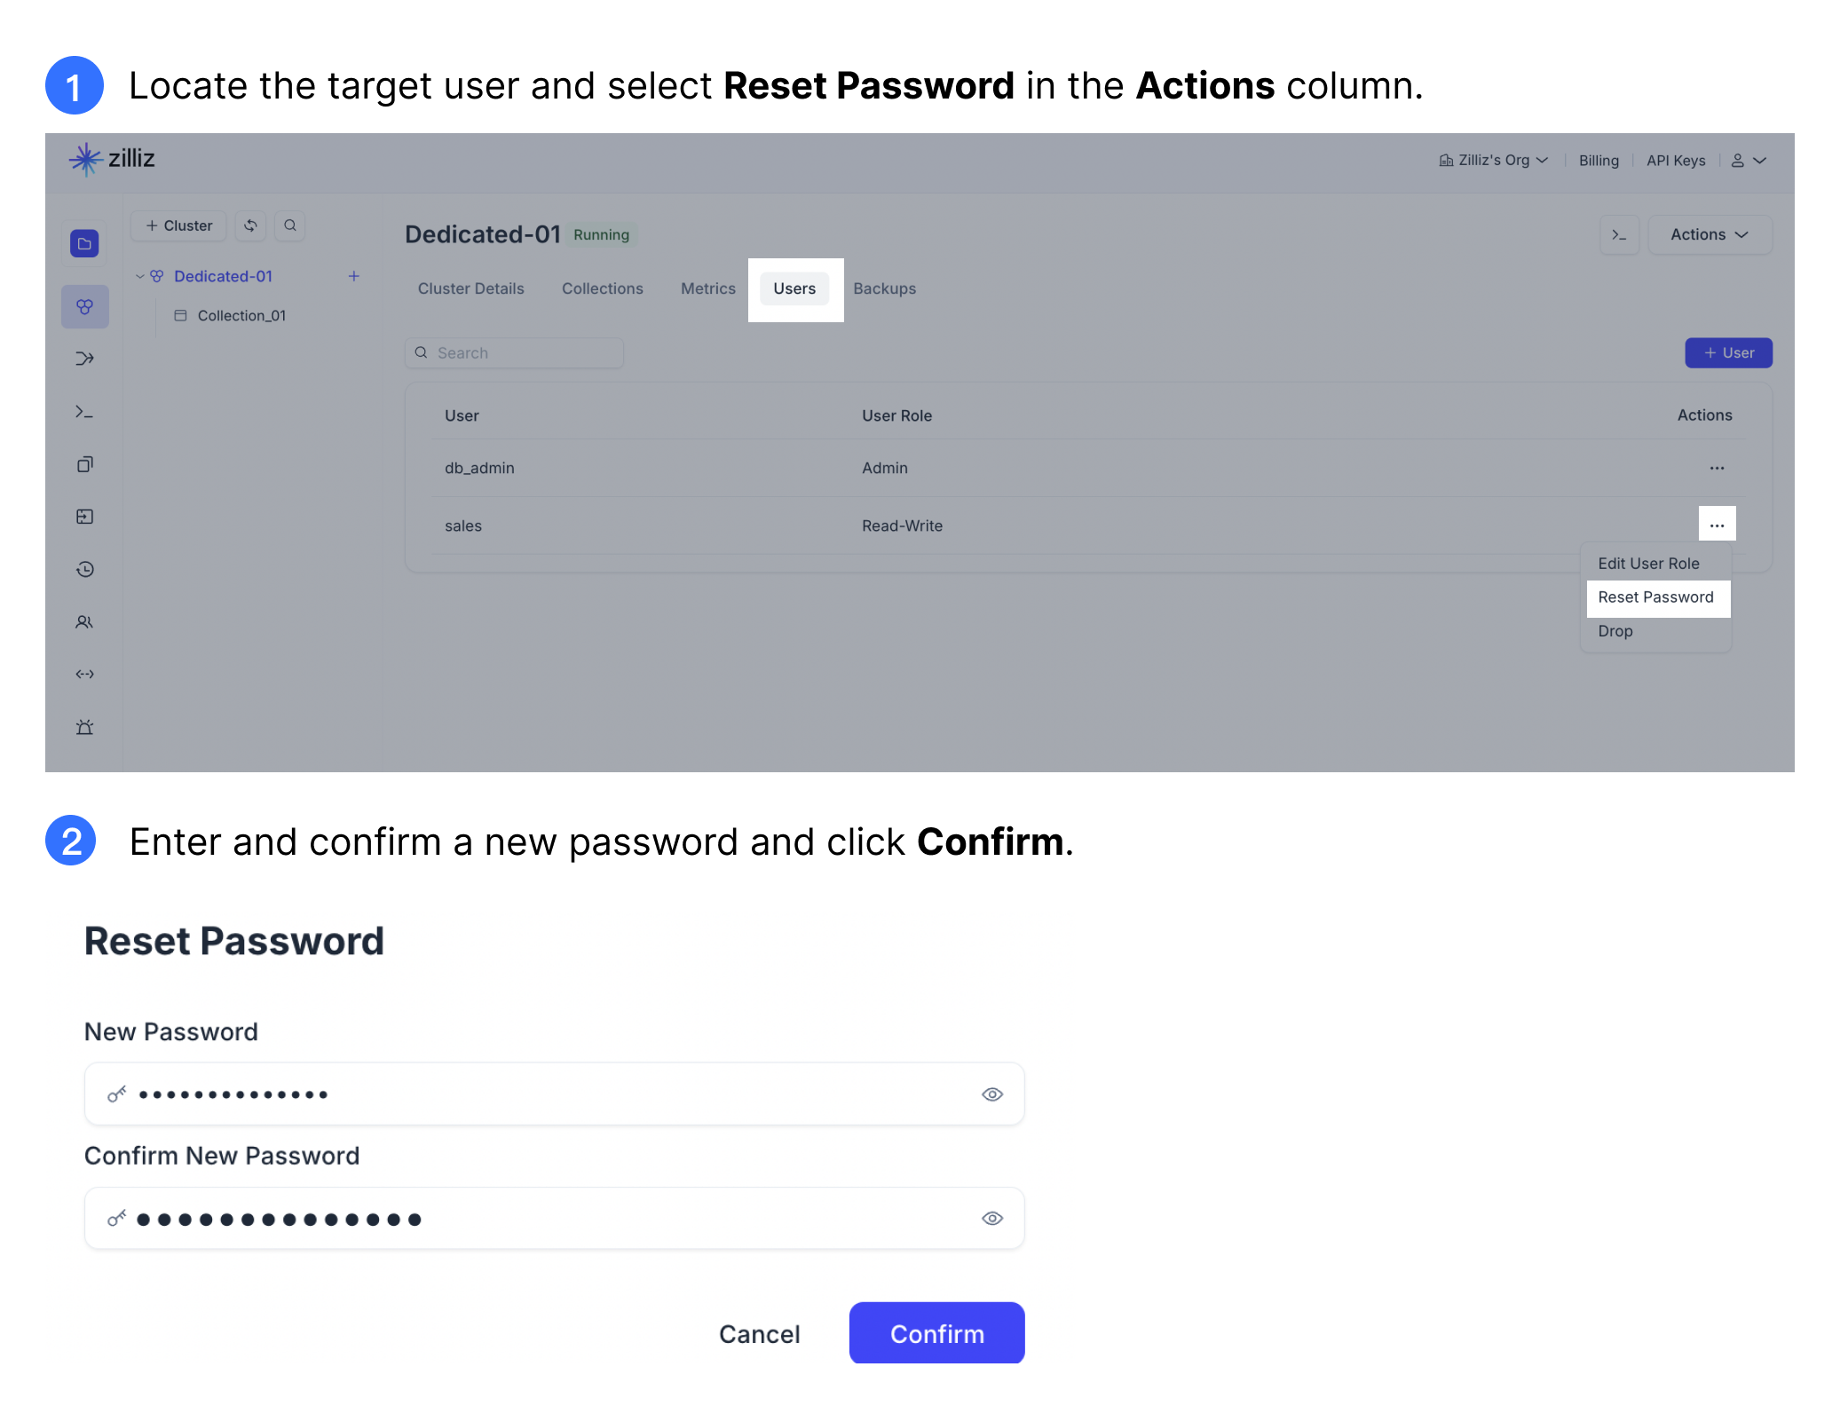
Task: Refresh the cluster list
Action: (x=249, y=225)
